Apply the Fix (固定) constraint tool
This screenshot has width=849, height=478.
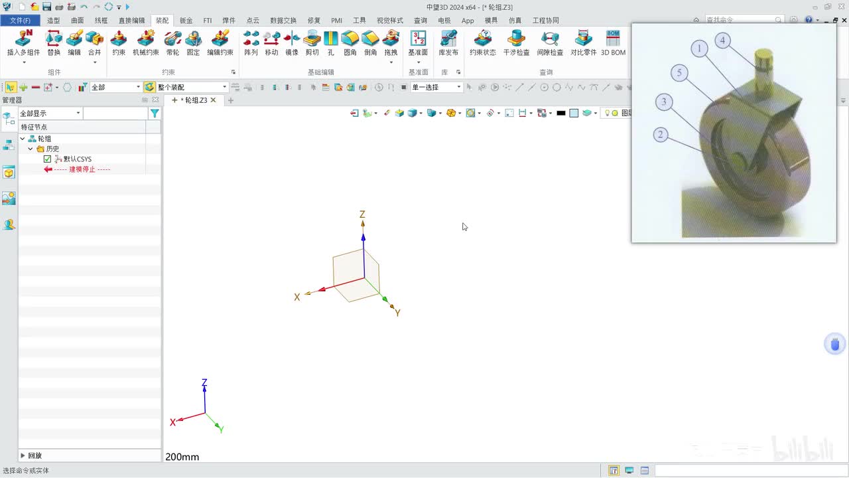193,42
